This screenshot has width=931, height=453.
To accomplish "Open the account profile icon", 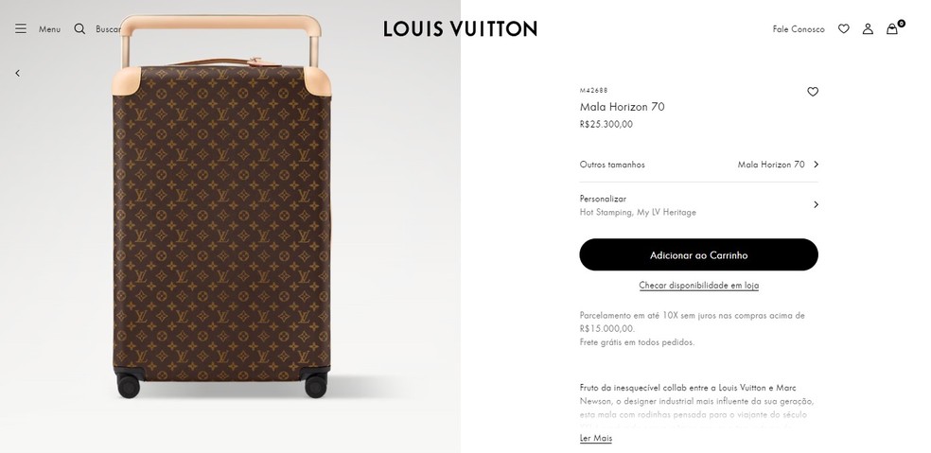I will click(868, 29).
